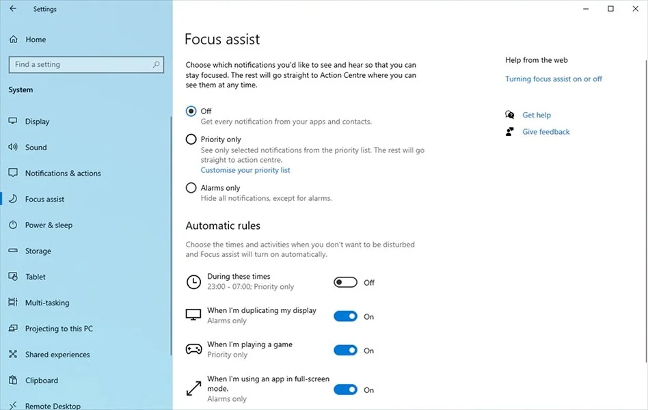Click the search magnifier icon
648x410 pixels.
pos(157,65)
